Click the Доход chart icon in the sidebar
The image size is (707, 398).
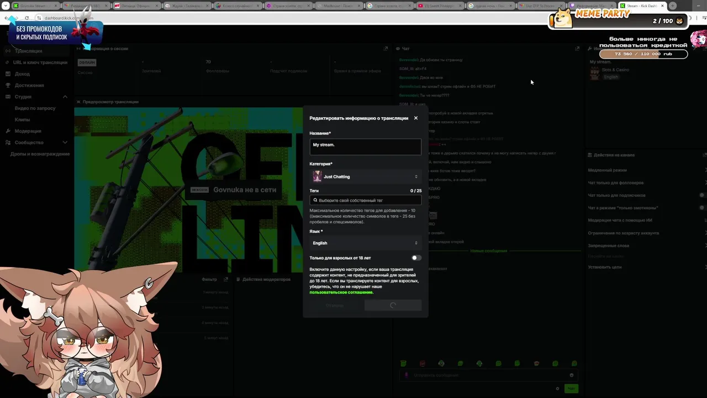[x=8, y=74]
